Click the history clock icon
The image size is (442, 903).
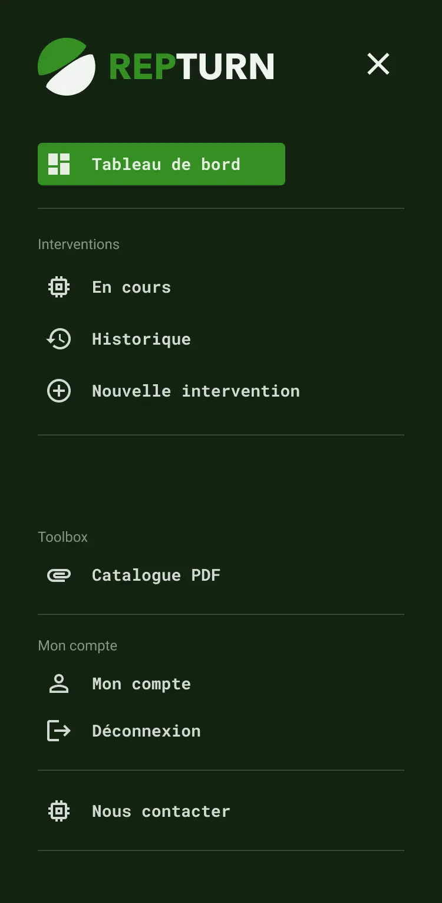point(59,339)
